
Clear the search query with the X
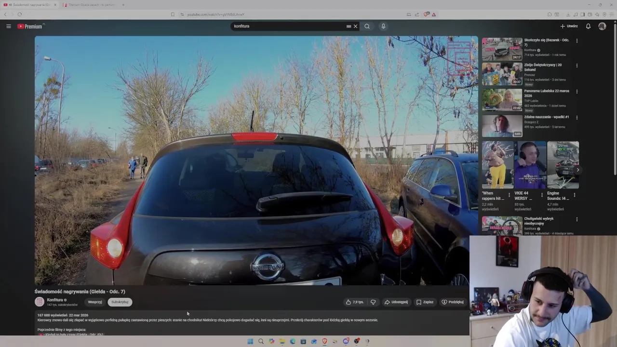[356, 26]
